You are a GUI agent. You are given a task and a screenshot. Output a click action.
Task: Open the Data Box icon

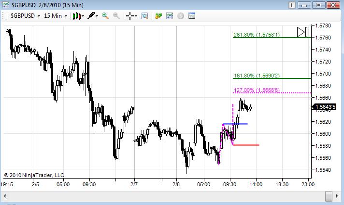(x=144, y=16)
